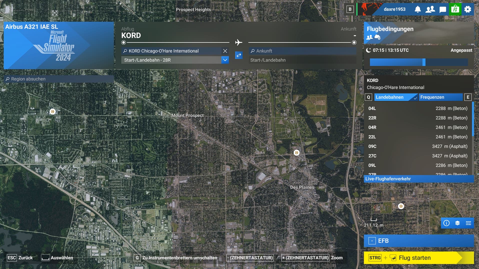Open the chat speech bubble icon
The height and width of the screenshot is (269, 479).
point(442,9)
